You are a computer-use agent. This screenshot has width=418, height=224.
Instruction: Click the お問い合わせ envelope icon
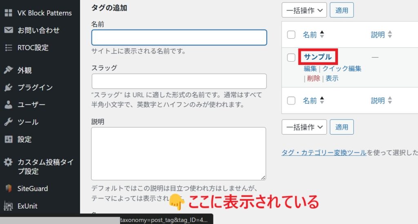click(9, 30)
